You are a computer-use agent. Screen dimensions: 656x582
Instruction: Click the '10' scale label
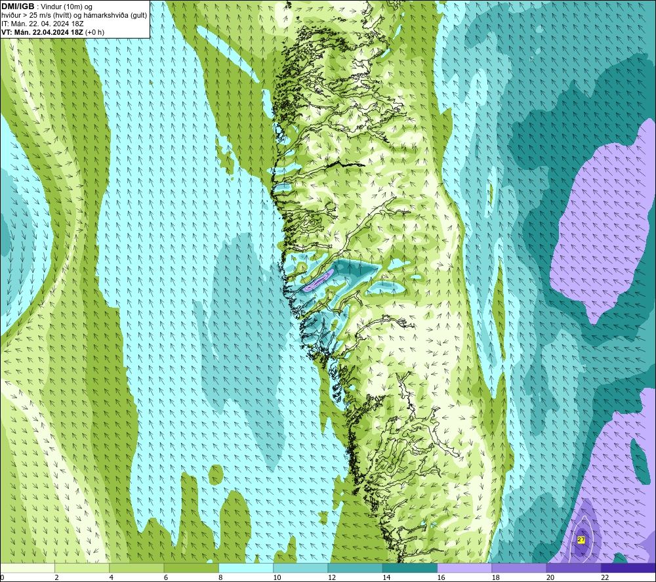(x=277, y=577)
